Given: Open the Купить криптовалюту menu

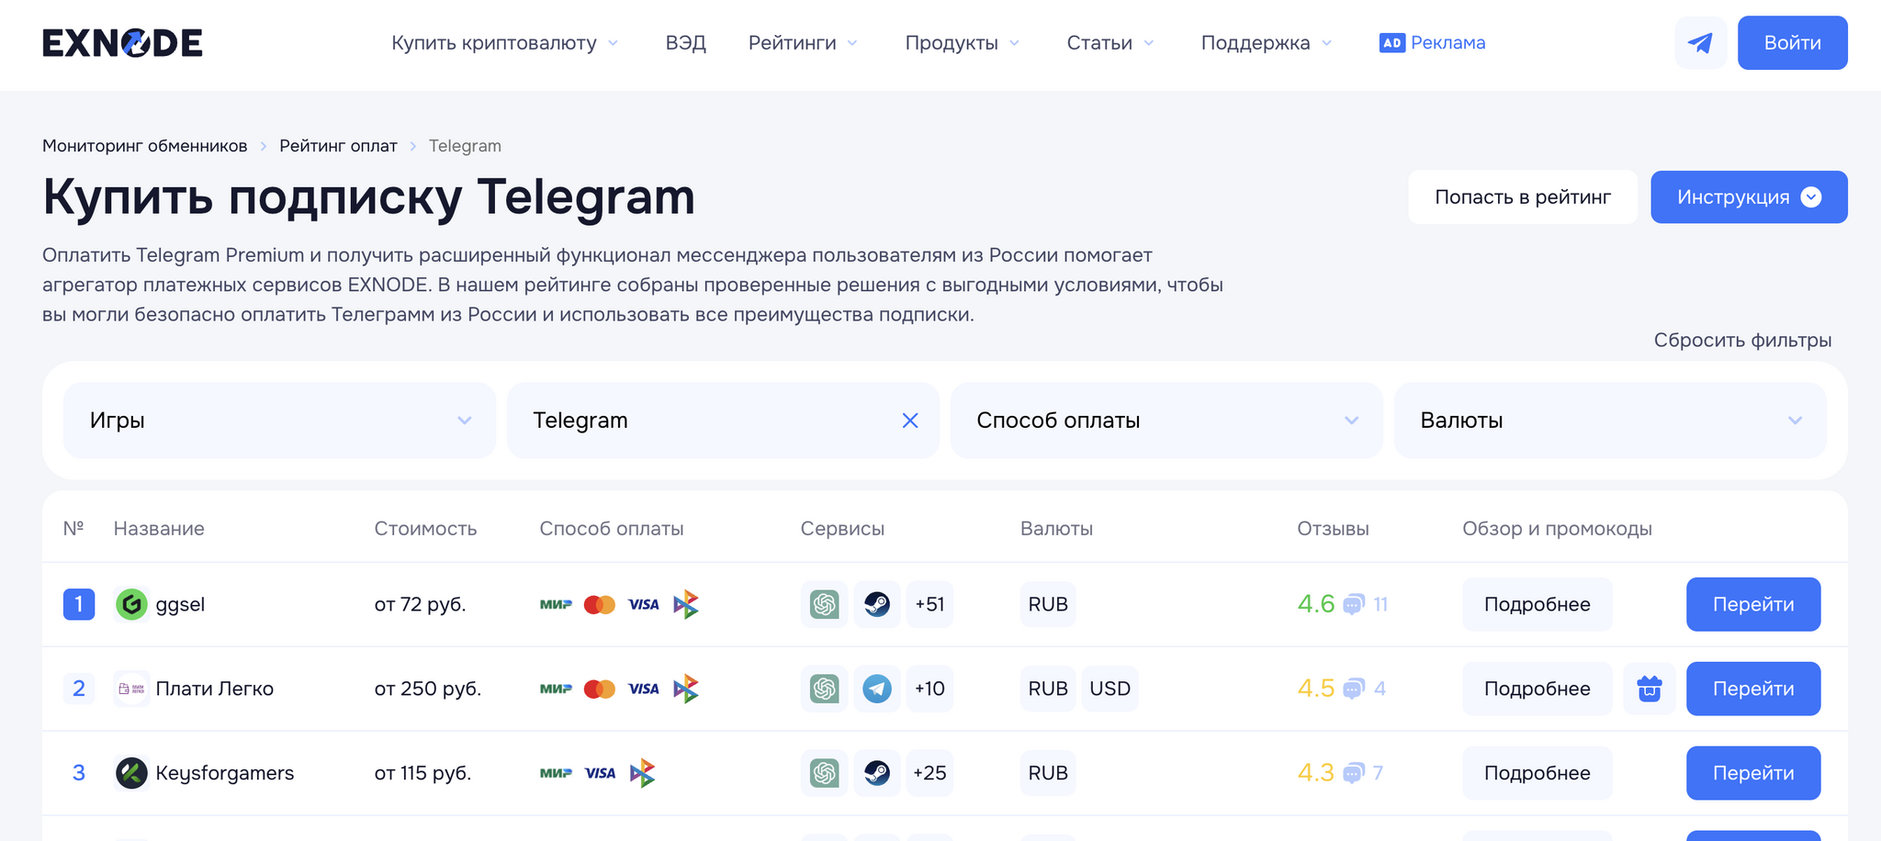Looking at the screenshot, I should 504,43.
